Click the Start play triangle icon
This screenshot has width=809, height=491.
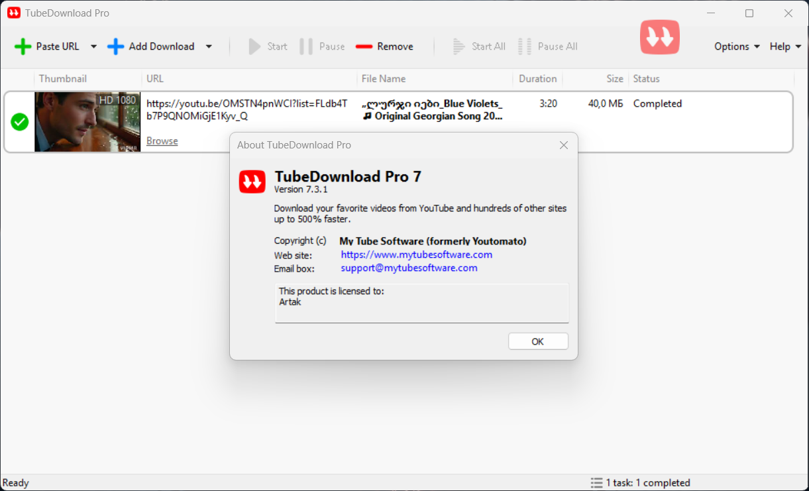pos(254,46)
